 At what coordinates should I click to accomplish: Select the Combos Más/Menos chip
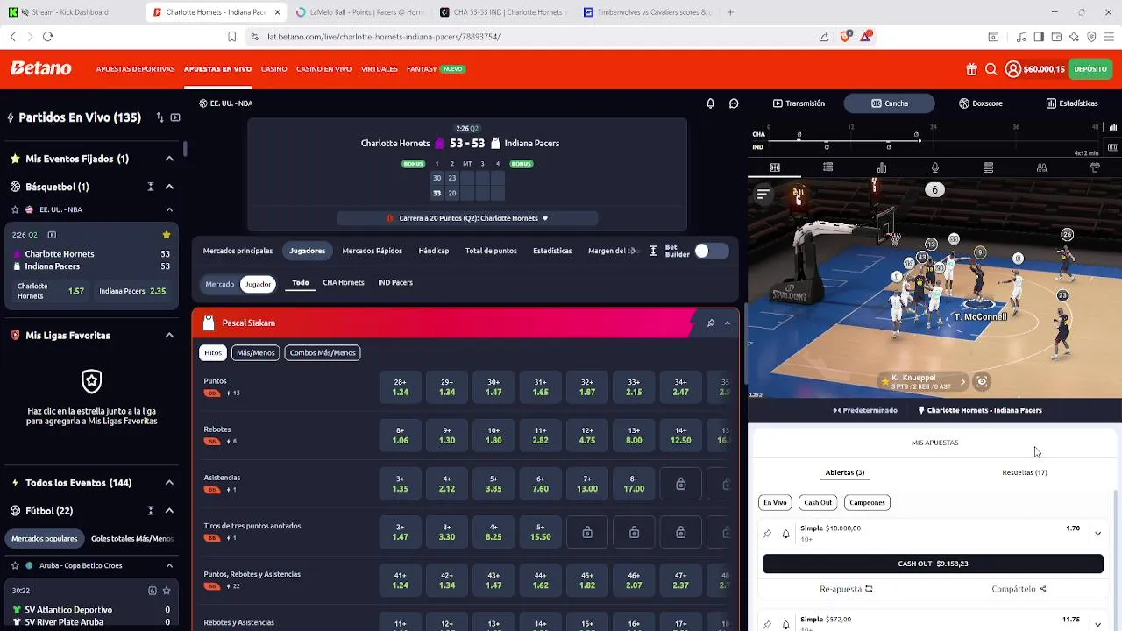click(323, 352)
